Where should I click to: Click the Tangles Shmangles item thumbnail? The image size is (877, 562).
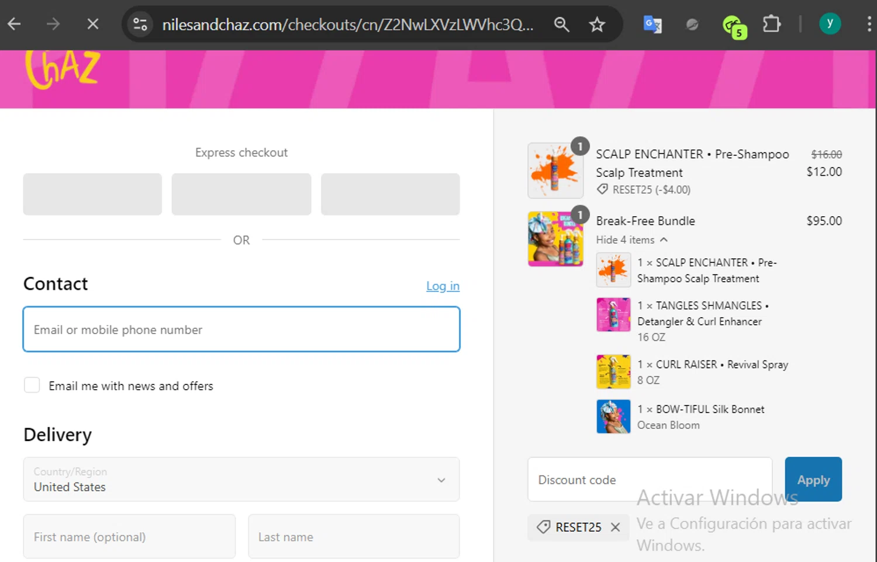point(613,314)
